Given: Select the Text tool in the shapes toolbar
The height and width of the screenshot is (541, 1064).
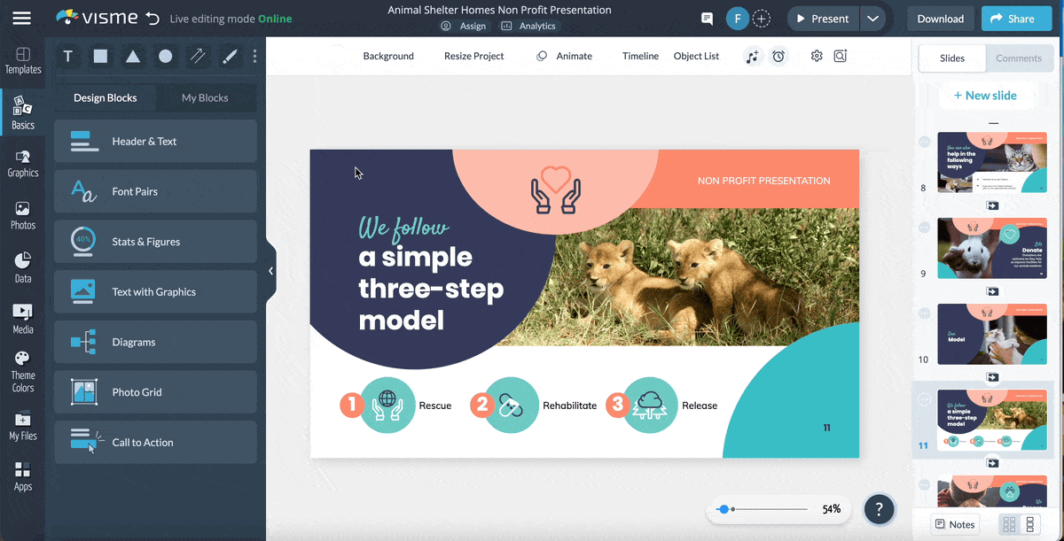Looking at the screenshot, I should 67,56.
